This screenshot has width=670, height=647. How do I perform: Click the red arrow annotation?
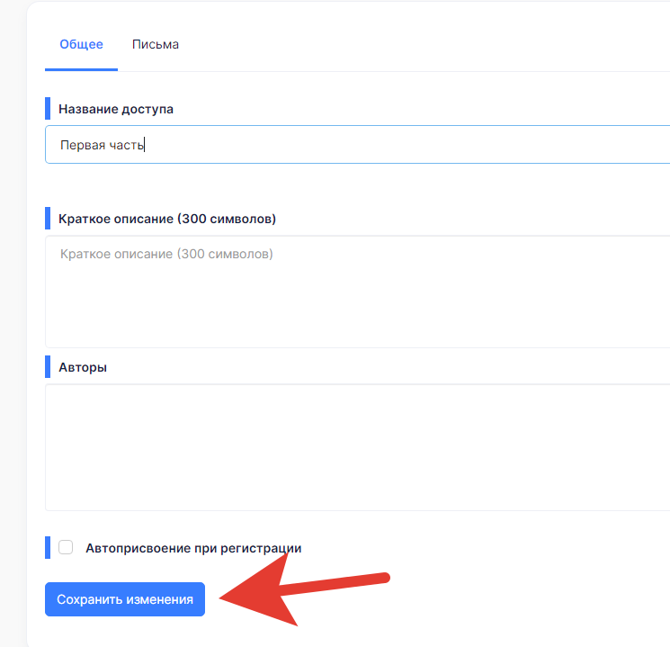point(304,590)
